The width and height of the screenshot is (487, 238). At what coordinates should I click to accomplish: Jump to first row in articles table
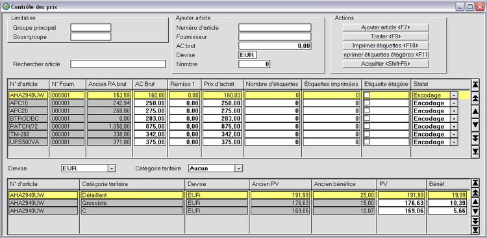[475, 85]
